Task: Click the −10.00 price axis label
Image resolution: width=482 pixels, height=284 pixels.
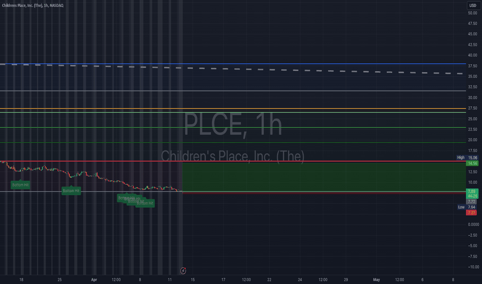Action: coord(473,267)
